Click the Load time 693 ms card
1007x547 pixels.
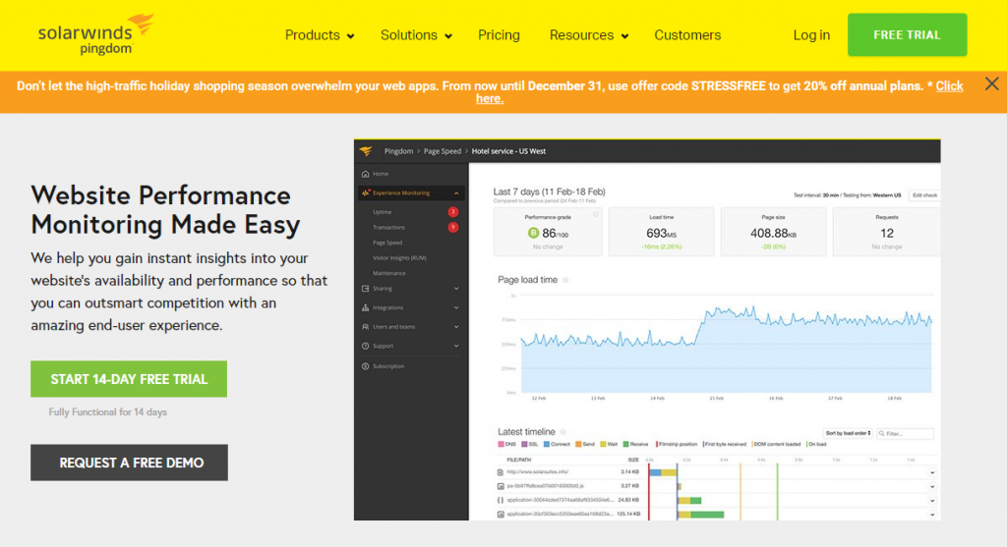[x=661, y=232]
